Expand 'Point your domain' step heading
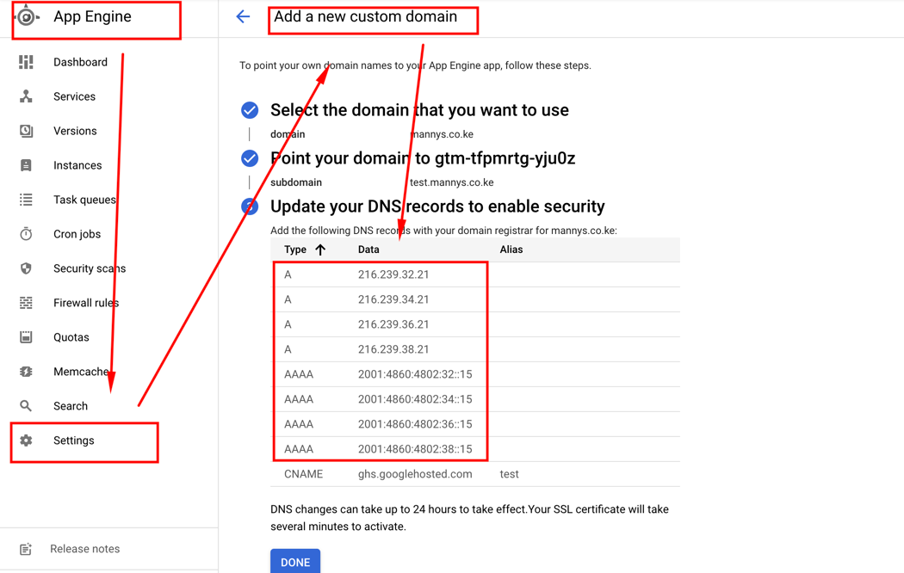 point(423,158)
